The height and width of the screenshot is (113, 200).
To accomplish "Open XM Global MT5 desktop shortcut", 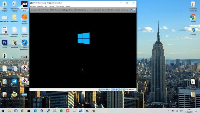I will point(24,6).
